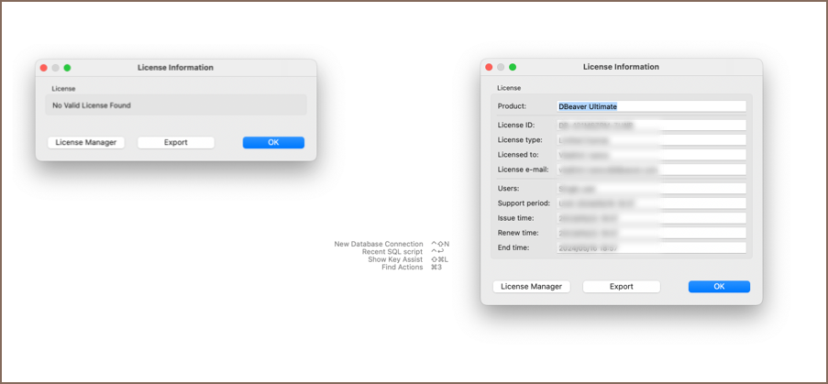
Task: Click the New Database Connection shortcut hint
Action: tap(379, 244)
